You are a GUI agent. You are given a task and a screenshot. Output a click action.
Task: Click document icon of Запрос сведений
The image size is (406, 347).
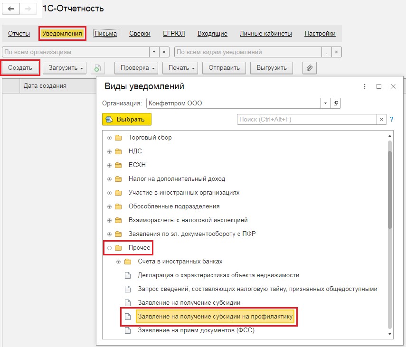[x=128, y=289]
